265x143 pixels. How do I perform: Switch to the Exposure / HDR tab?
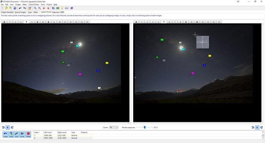[x=58, y=12]
